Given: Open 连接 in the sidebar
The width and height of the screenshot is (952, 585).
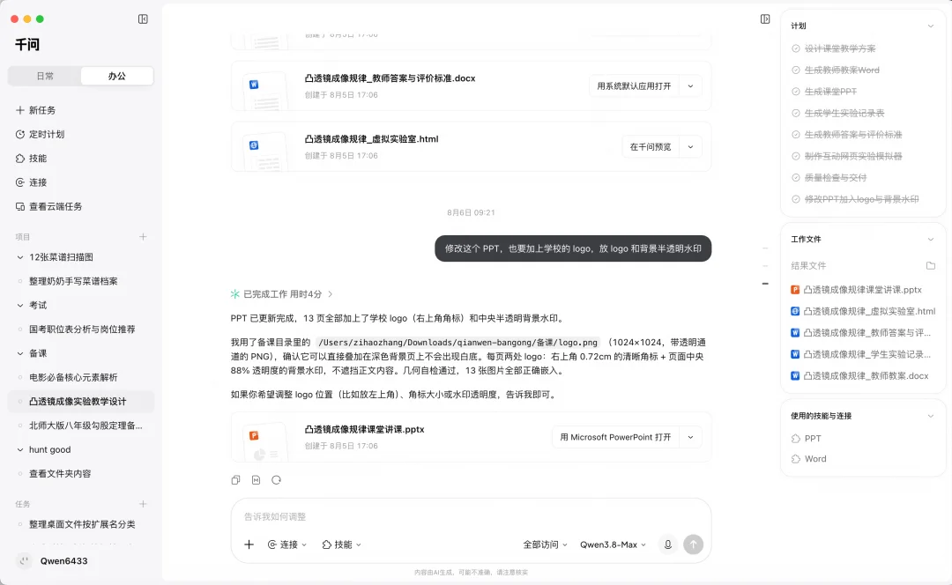Looking at the screenshot, I should point(81,182).
